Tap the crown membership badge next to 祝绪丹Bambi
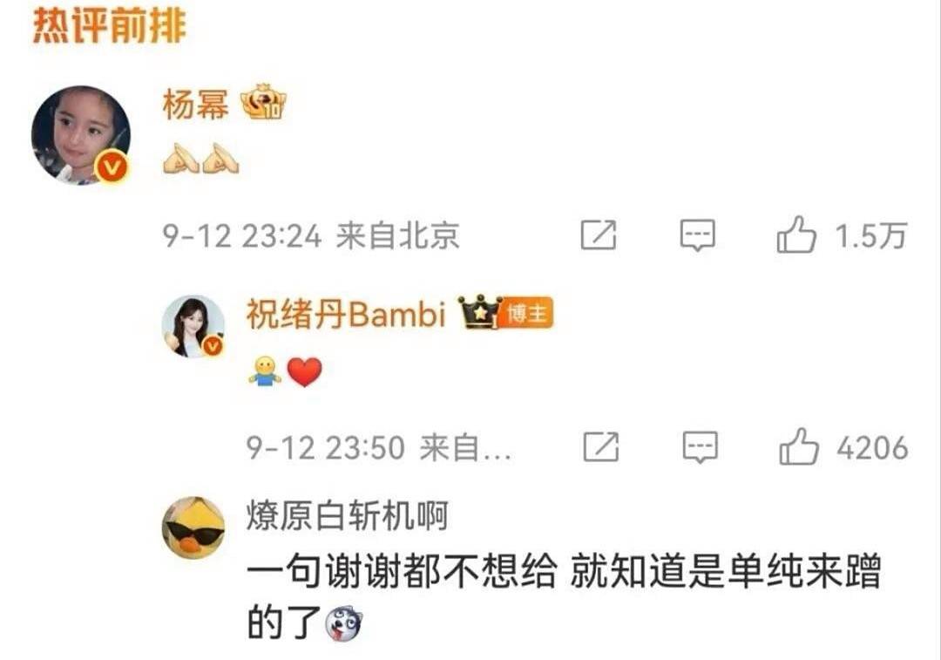This screenshot has width=941, height=660. click(479, 312)
